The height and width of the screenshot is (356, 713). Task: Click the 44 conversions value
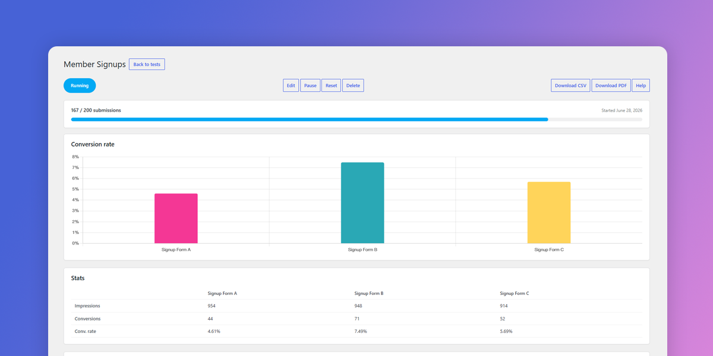[210, 319]
